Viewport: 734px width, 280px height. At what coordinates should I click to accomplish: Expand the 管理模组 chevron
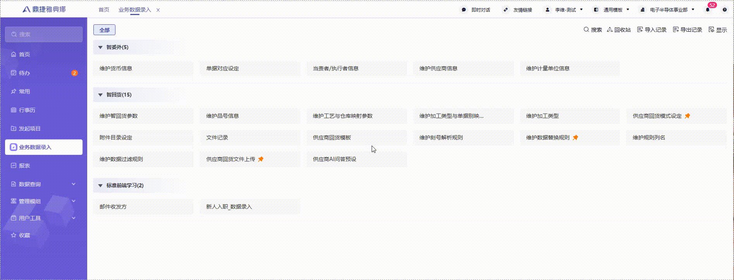(x=74, y=201)
